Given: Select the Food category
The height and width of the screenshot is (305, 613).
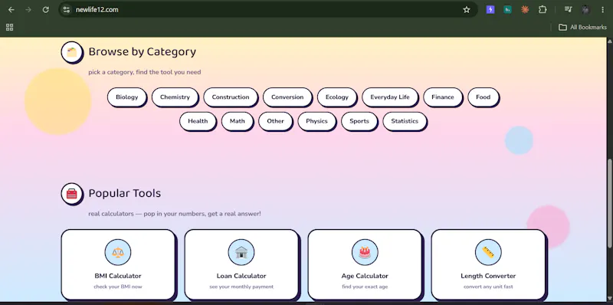Looking at the screenshot, I should click(x=484, y=97).
